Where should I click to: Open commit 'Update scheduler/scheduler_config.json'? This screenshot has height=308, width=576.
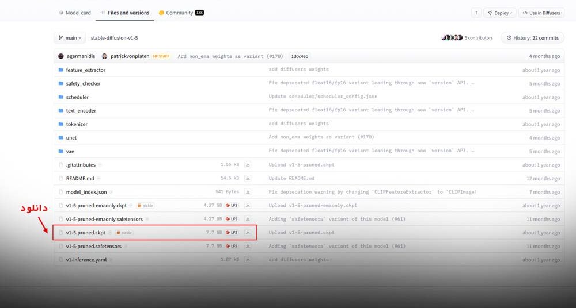click(x=323, y=97)
